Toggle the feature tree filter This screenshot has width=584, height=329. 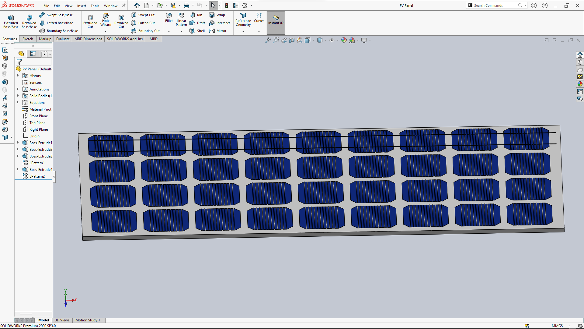click(19, 62)
